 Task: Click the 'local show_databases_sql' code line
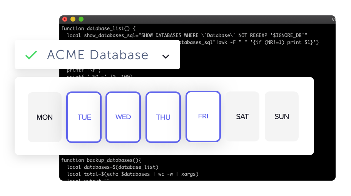(x=185, y=35)
